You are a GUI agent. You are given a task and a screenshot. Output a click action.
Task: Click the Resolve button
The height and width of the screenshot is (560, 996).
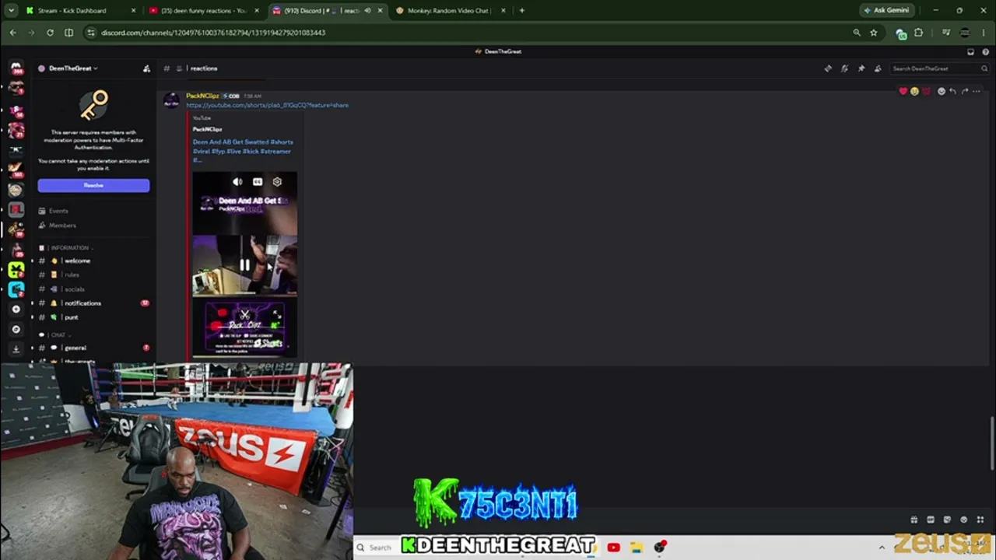(93, 185)
